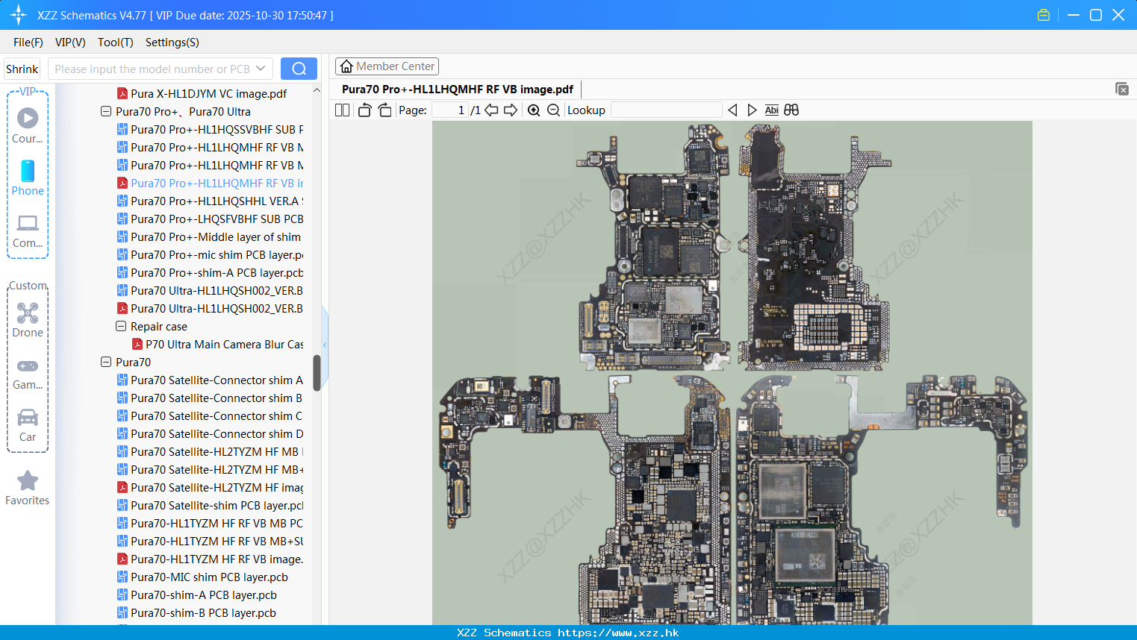Zoom in on the PDF
This screenshot has height=640, width=1137.
click(x=534, y=110)
